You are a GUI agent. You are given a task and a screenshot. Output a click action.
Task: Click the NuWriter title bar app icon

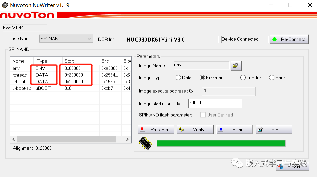pos(5,5)
